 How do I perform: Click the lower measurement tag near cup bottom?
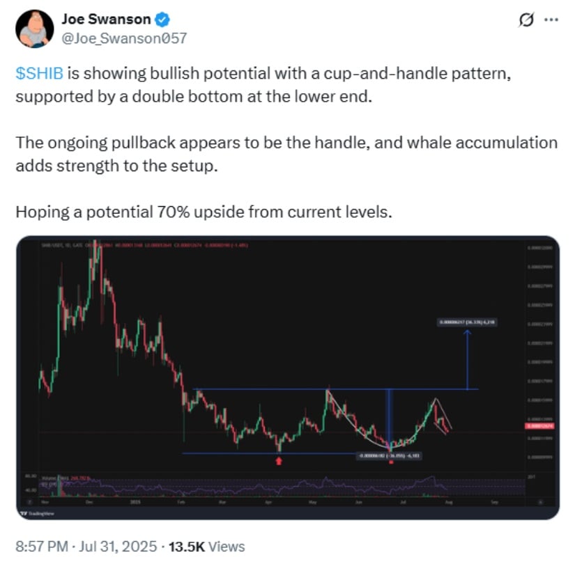389,456
